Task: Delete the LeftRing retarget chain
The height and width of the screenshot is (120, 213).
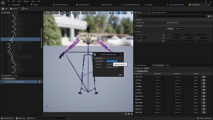Action: coord(204,83)
